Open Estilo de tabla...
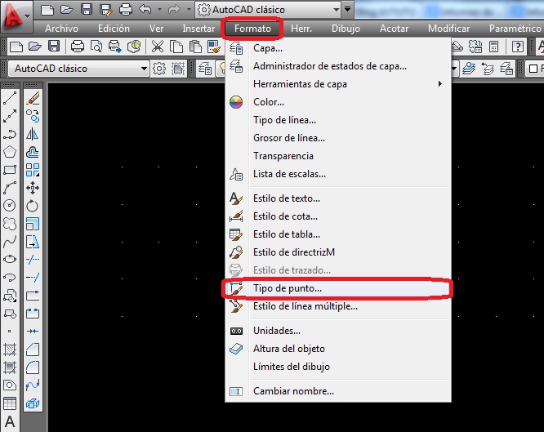Image resolution: width=544 pixels, height=432 pixels. 338,234
